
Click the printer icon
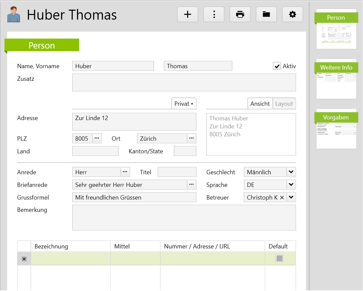(x=240, y=14)
